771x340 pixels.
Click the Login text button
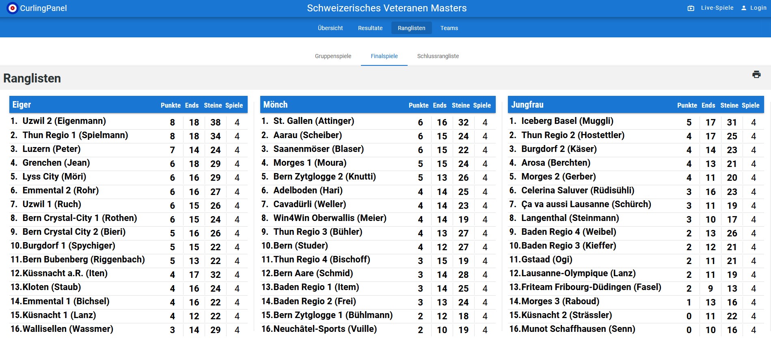758,8
